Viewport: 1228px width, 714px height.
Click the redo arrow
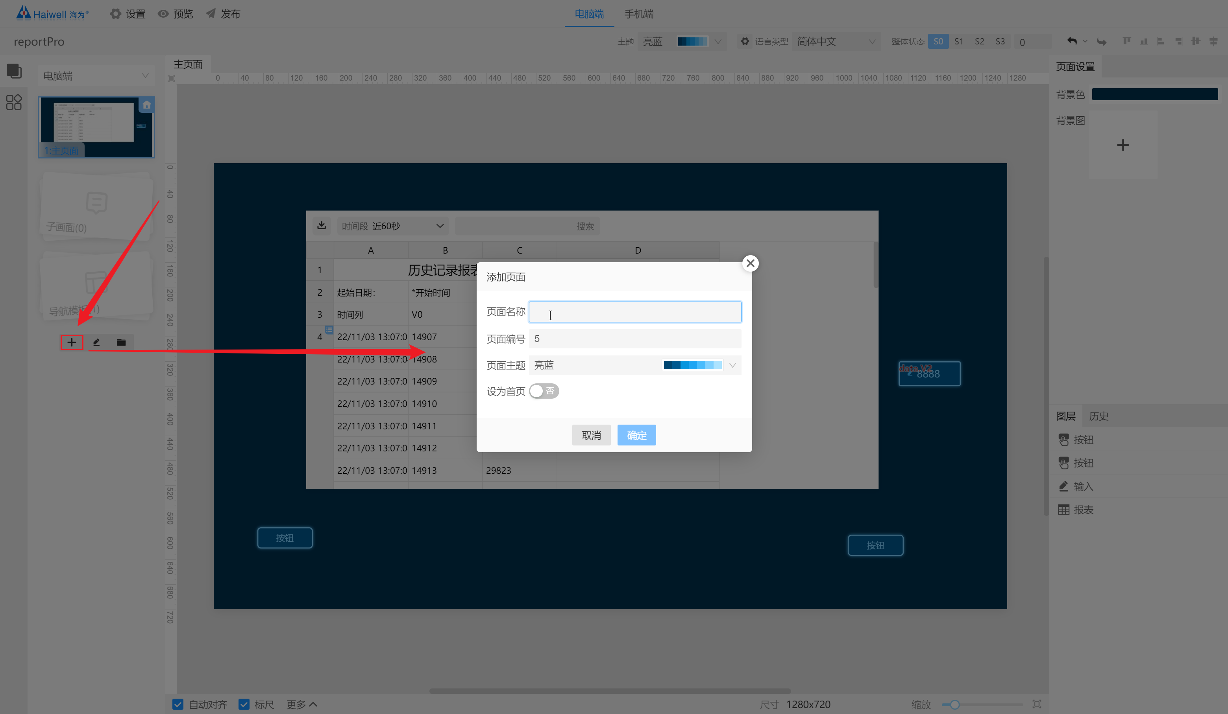click(1101, 41)
